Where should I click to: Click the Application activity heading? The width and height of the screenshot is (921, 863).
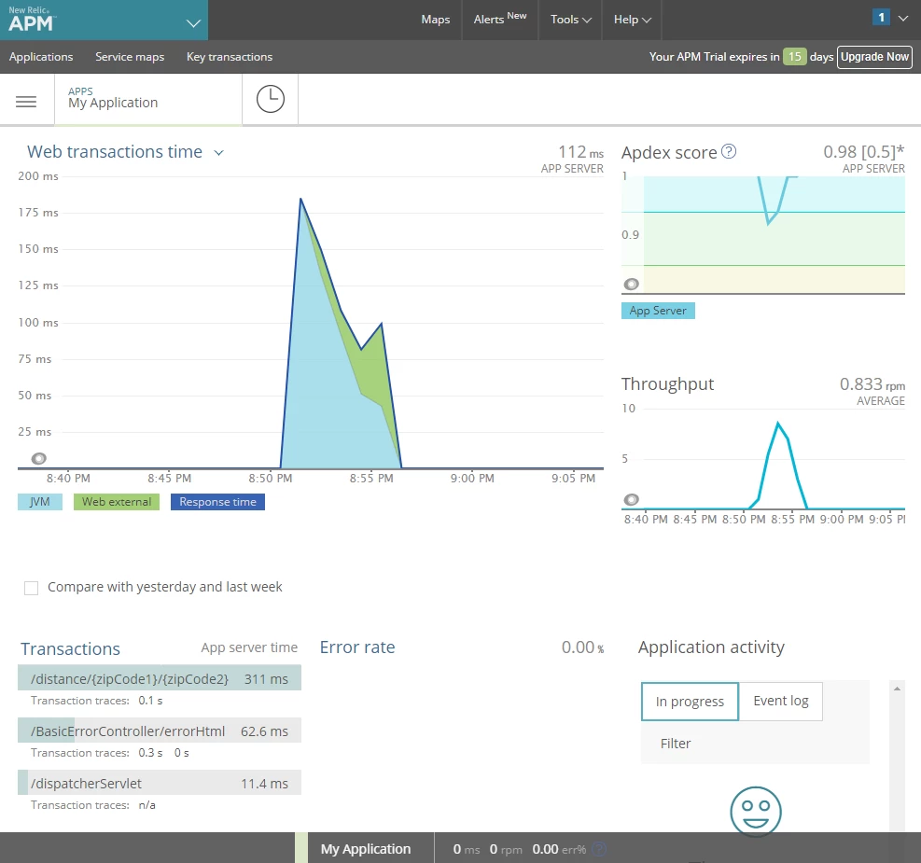[x=711, y=647]
